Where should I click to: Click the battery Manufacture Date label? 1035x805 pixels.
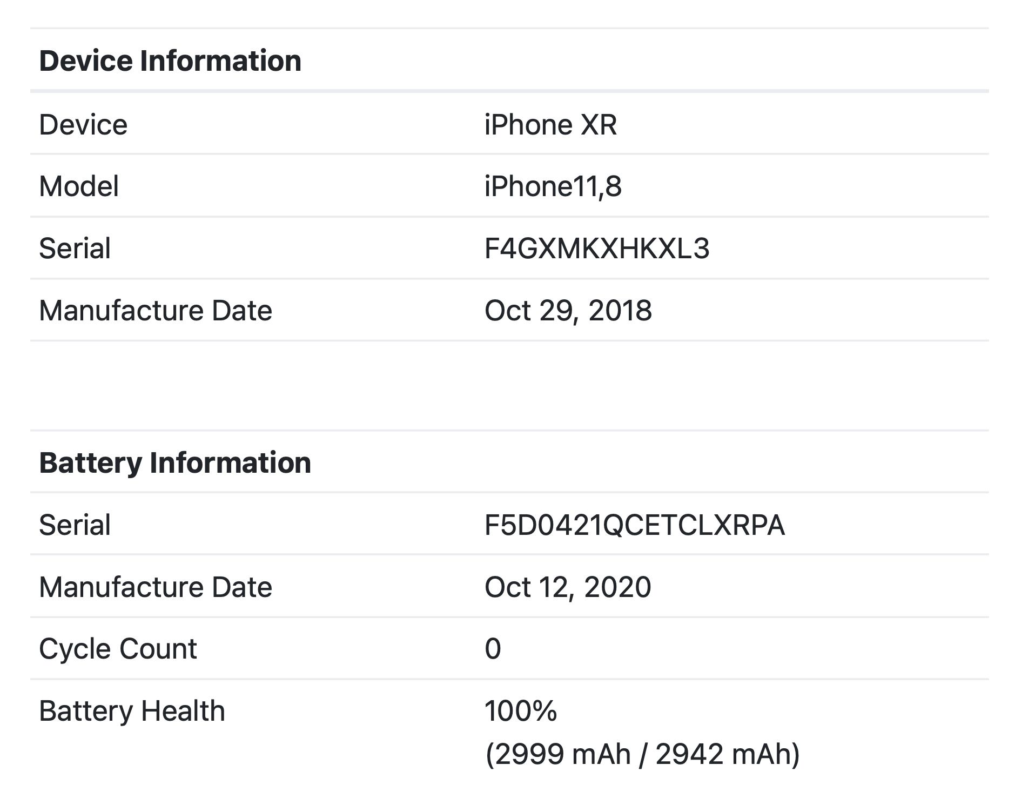(x=156, y=587)
